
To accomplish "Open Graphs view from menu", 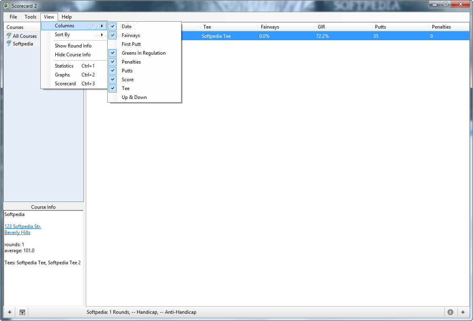I will 74,74.
